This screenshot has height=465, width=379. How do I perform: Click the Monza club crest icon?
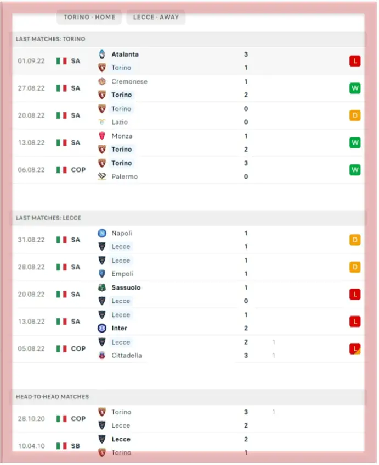coord(101,136)
